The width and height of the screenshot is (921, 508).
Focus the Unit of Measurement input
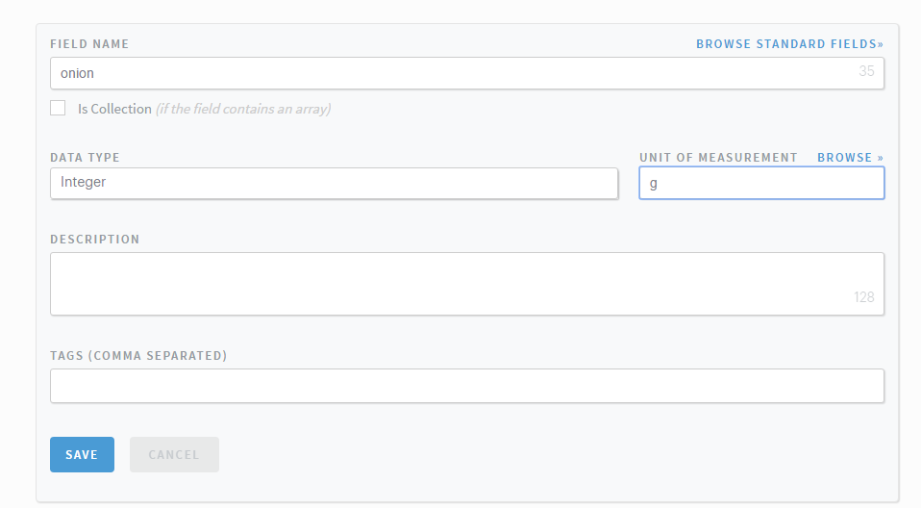[761, 183]
